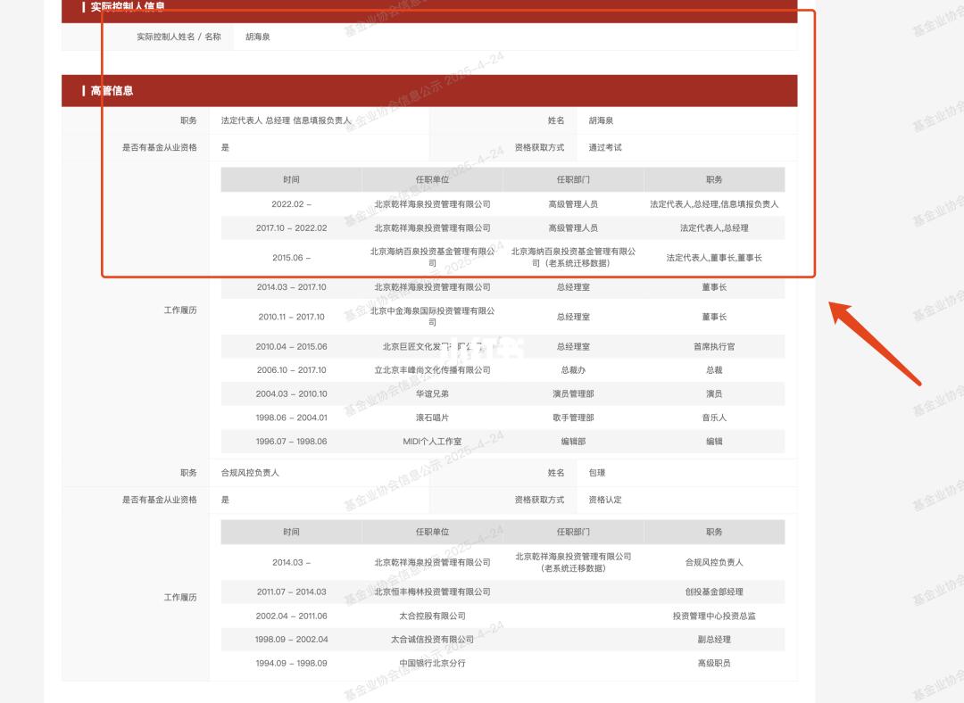This screenshot has width=964, height=703.
Task: Select the 总裁办 department cell
Action: tap(573, 370)
